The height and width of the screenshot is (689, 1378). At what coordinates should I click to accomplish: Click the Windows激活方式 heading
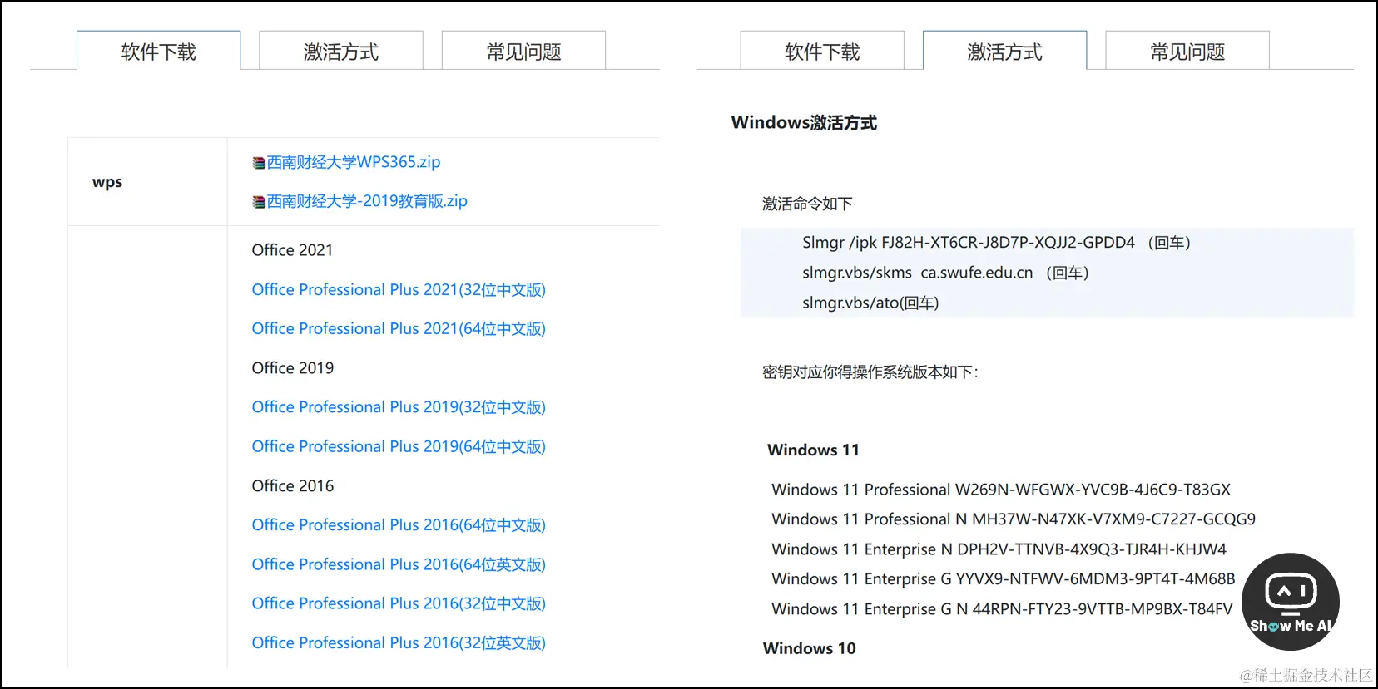click(804, 122)
